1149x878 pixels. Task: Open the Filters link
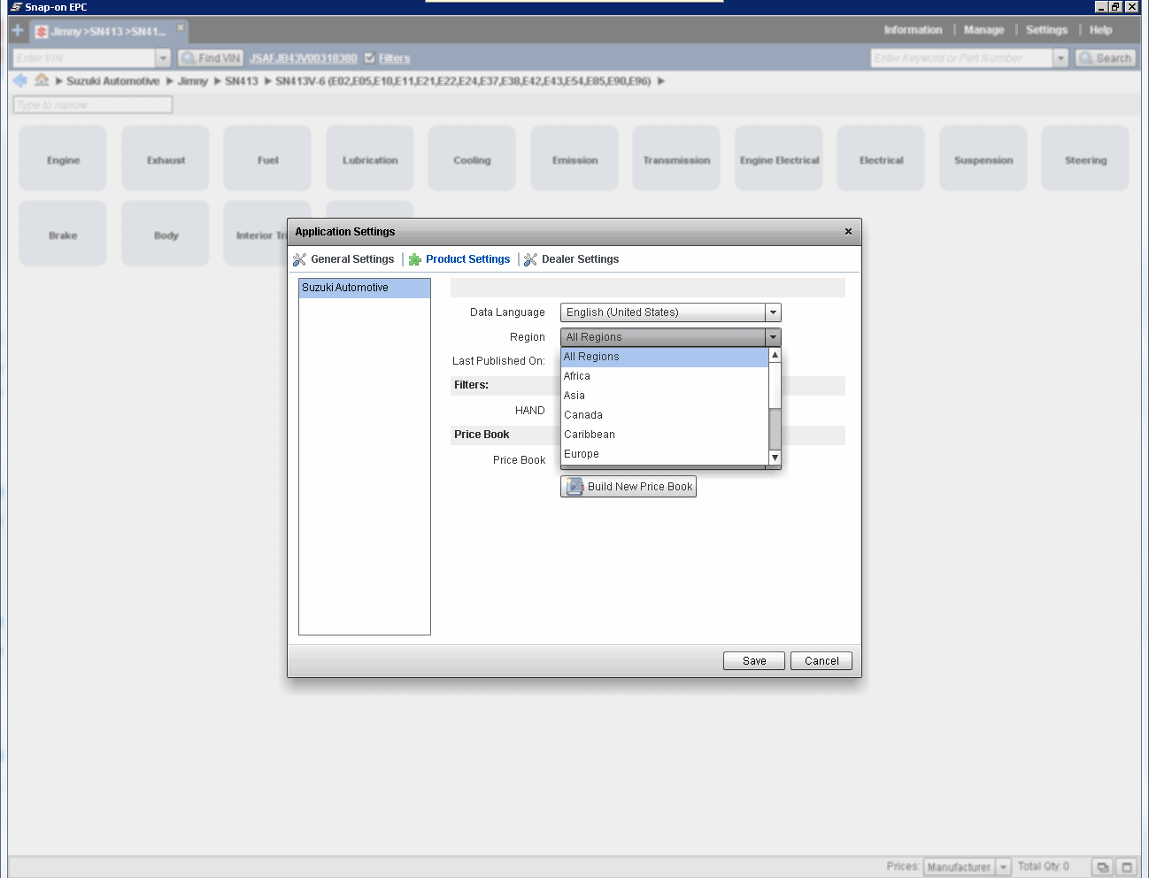pyautogui.click(x=395, y=58)
